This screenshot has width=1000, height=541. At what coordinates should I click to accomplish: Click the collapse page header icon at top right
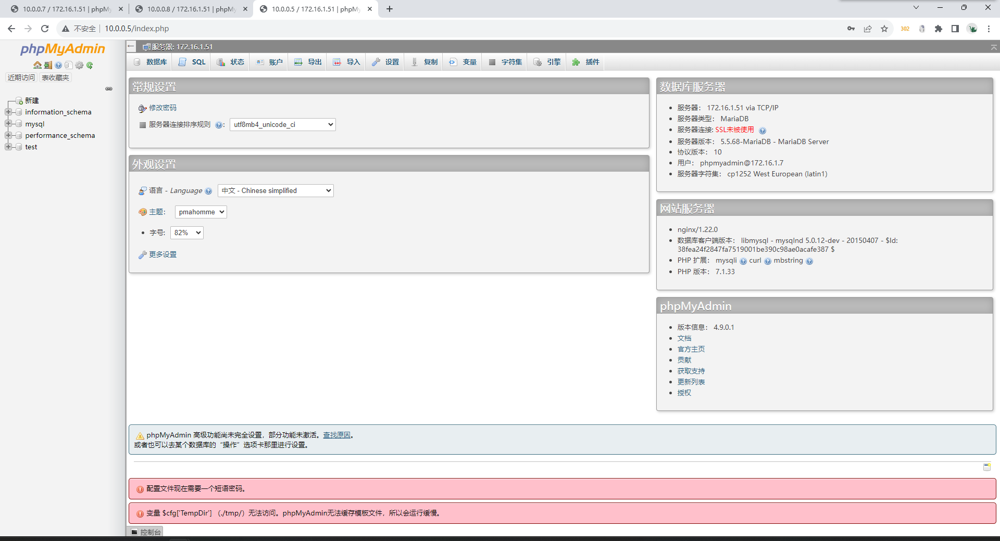[994, 47]
